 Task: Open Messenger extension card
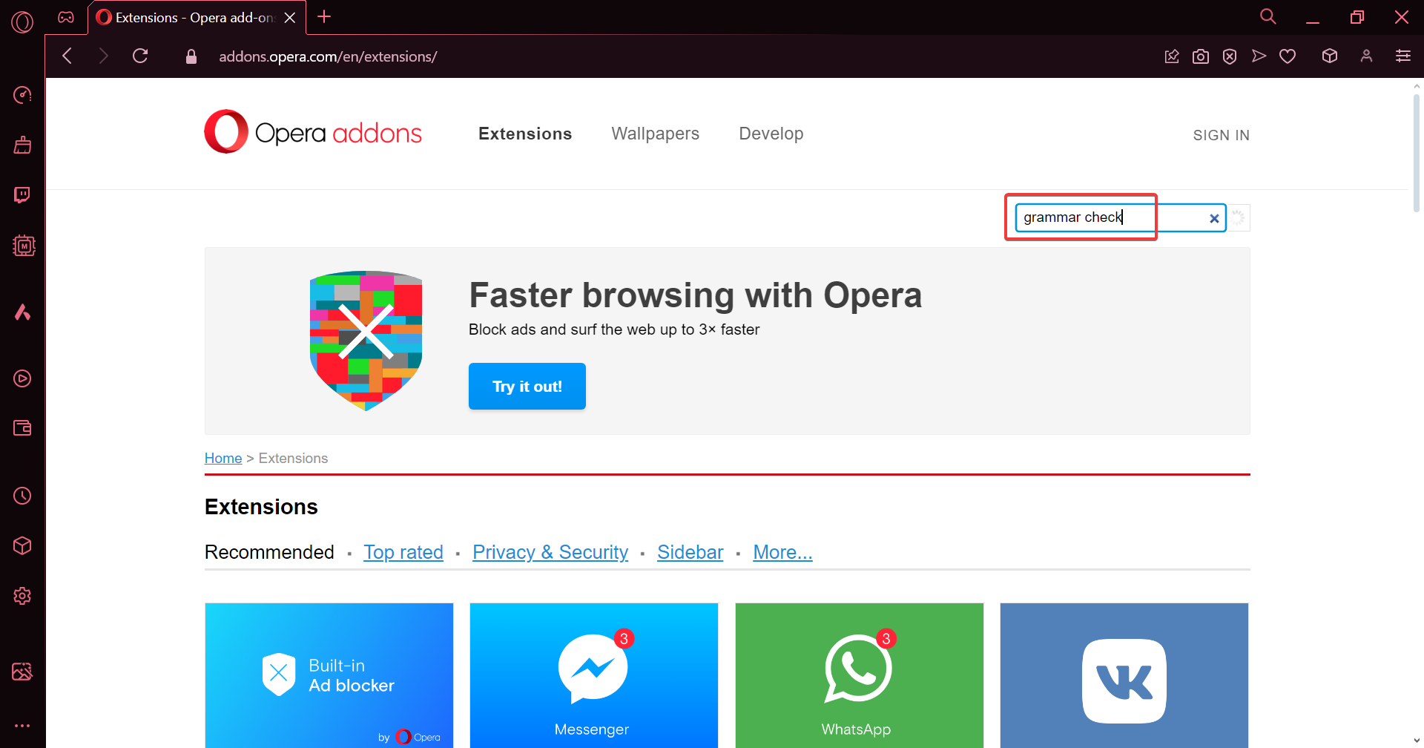click(594, 675)
